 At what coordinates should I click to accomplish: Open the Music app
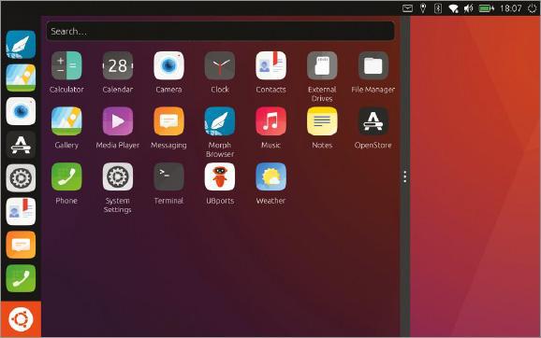[x=270, y=121]
